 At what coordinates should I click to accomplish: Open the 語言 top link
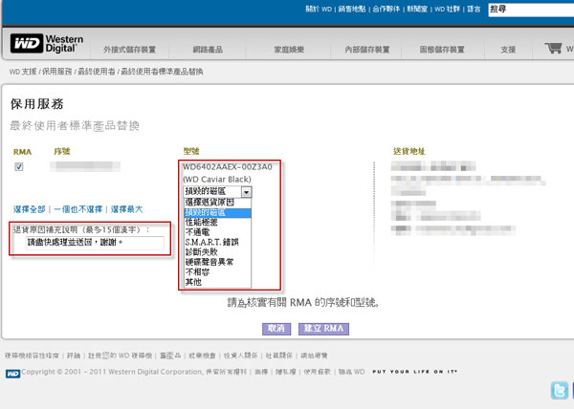tap(474, 10)
